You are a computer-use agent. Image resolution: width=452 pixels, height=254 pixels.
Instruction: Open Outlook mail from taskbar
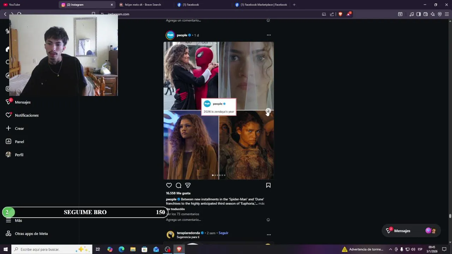tap(156, 249)
